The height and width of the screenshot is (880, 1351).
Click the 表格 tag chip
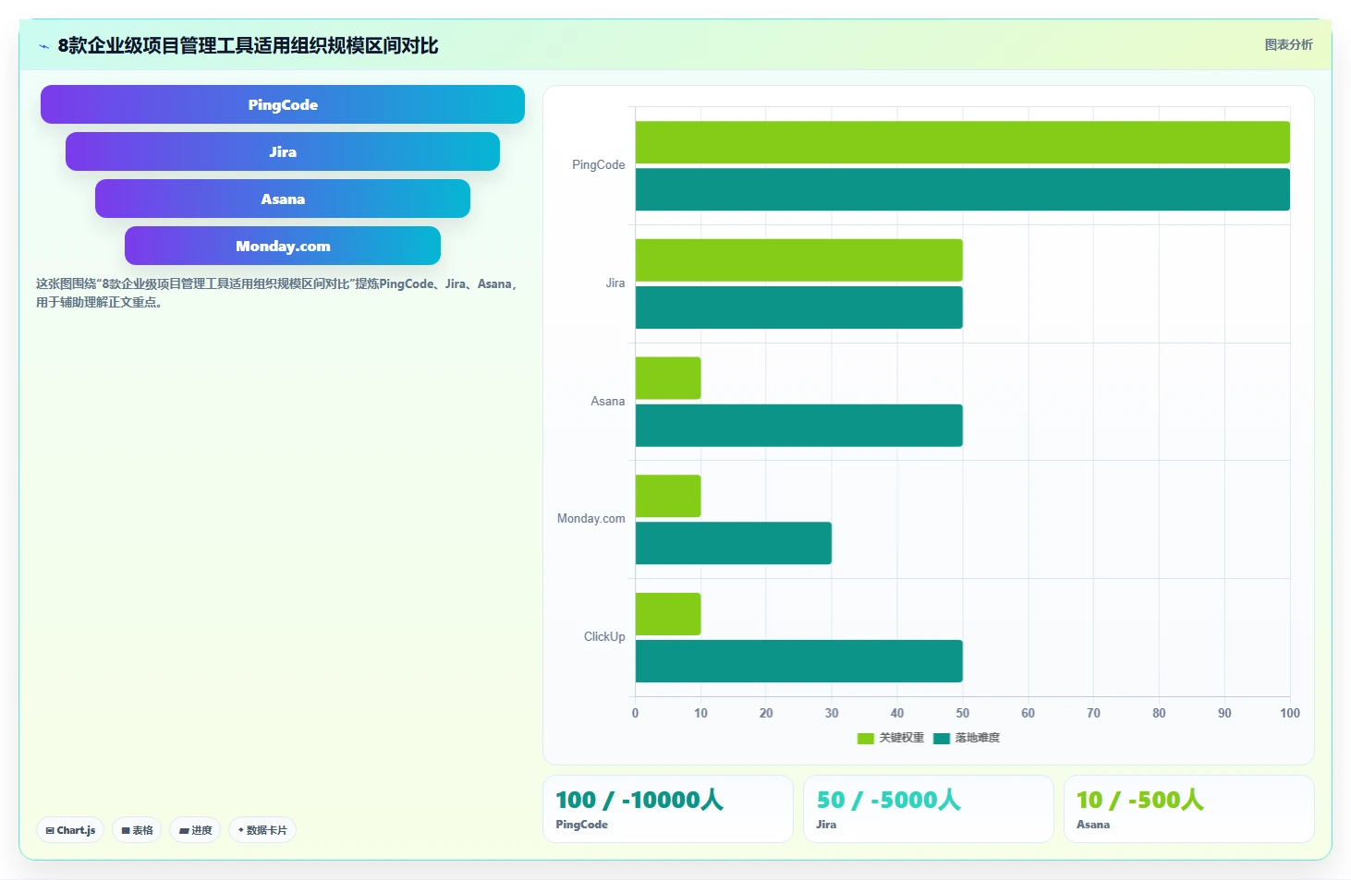tap(137, 830)
